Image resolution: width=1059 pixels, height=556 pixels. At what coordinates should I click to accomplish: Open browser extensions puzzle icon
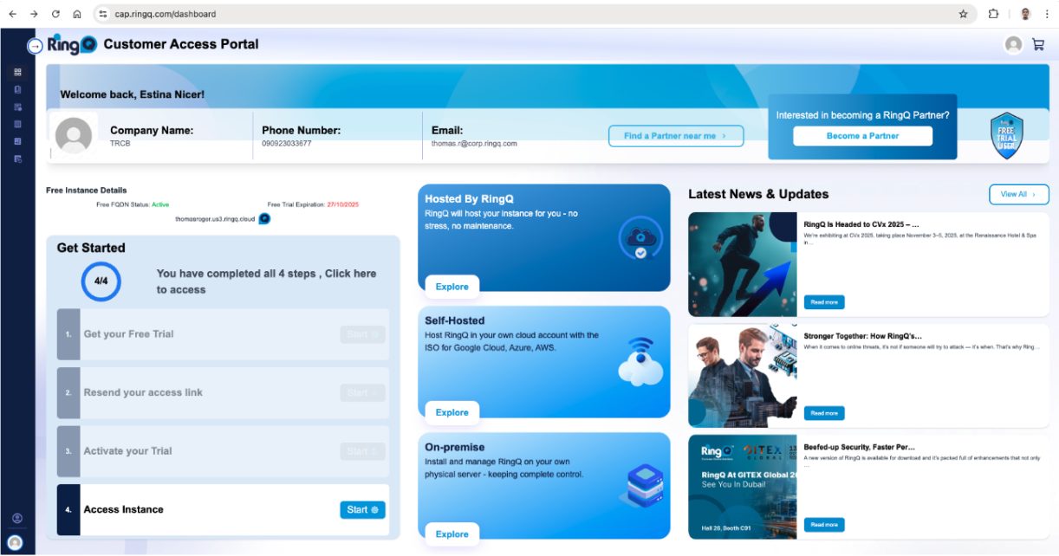(994, 14)
